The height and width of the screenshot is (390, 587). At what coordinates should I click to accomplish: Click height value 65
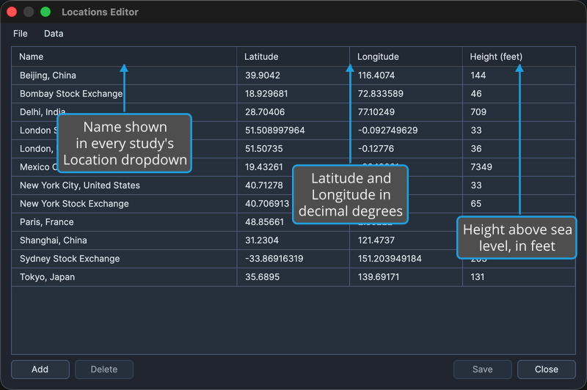tap(475, 203)
